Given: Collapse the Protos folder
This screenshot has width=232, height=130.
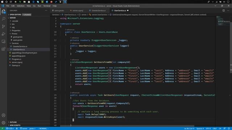Looking at the screenshot, I should pos(14,34).
